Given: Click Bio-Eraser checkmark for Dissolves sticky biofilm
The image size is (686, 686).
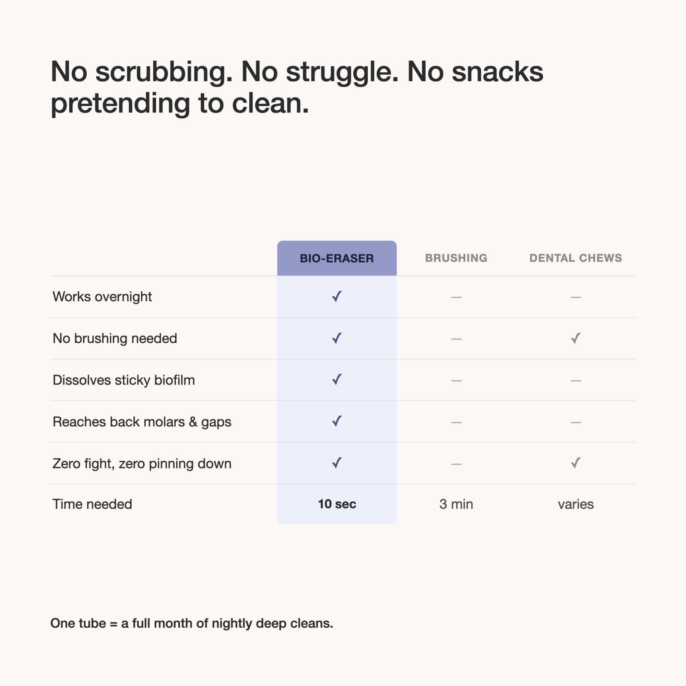Looking at the screenshot, I should click(336, 380).
